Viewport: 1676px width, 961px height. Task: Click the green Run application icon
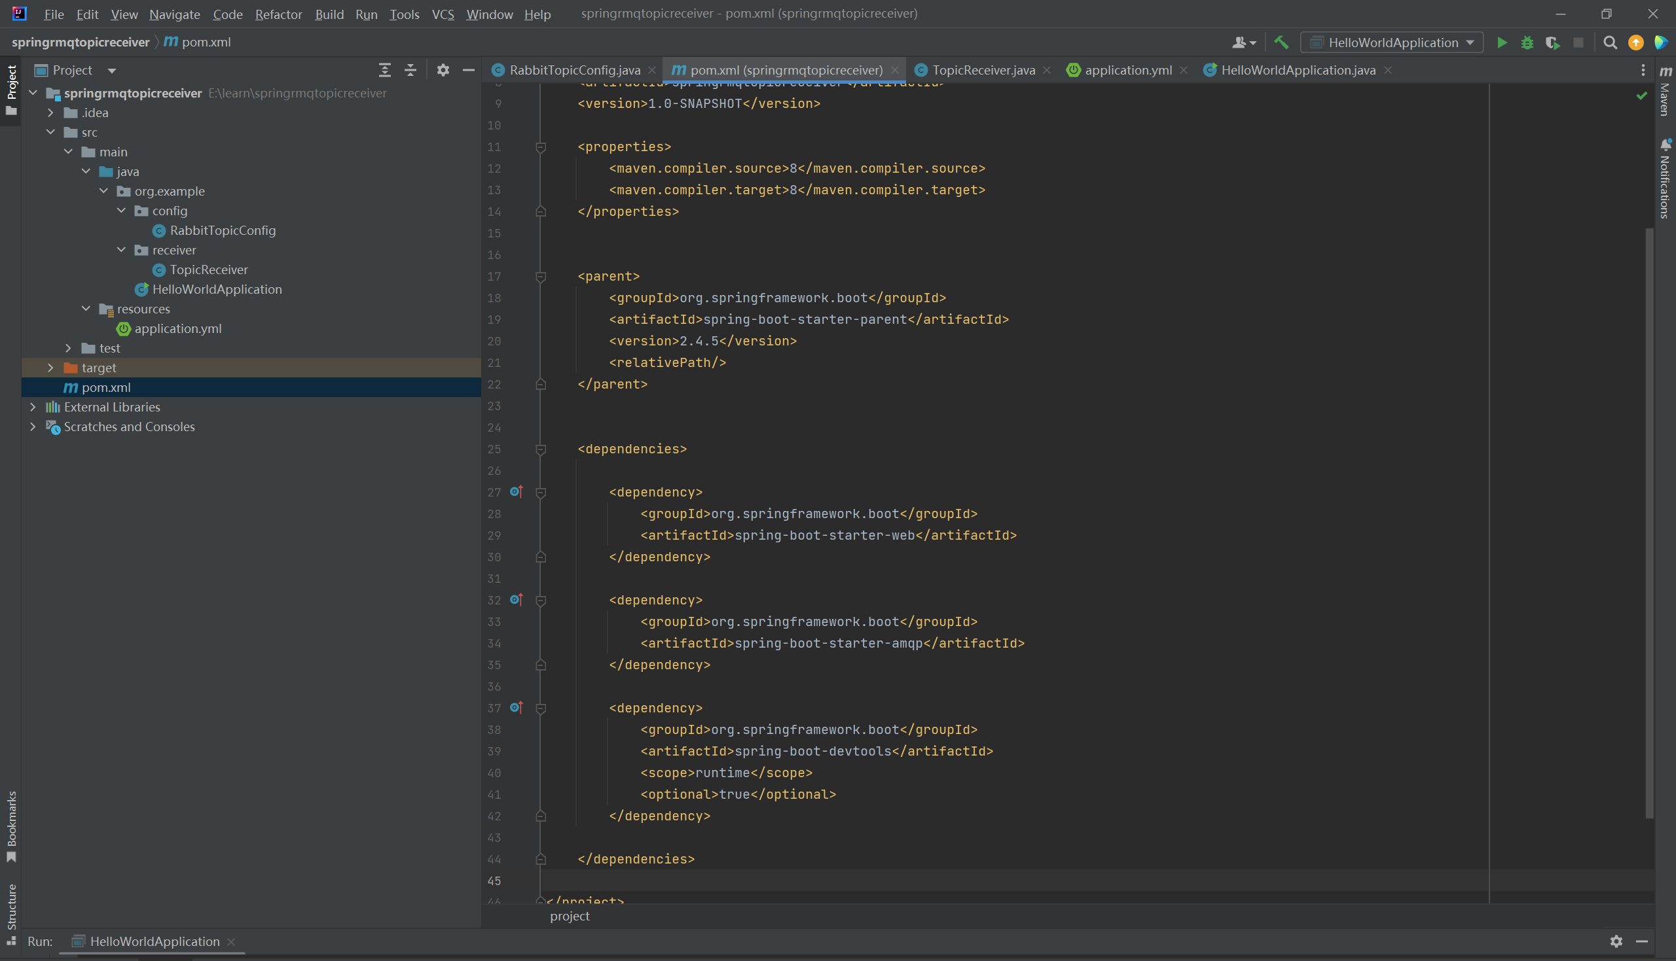[x=1501, y=43]
